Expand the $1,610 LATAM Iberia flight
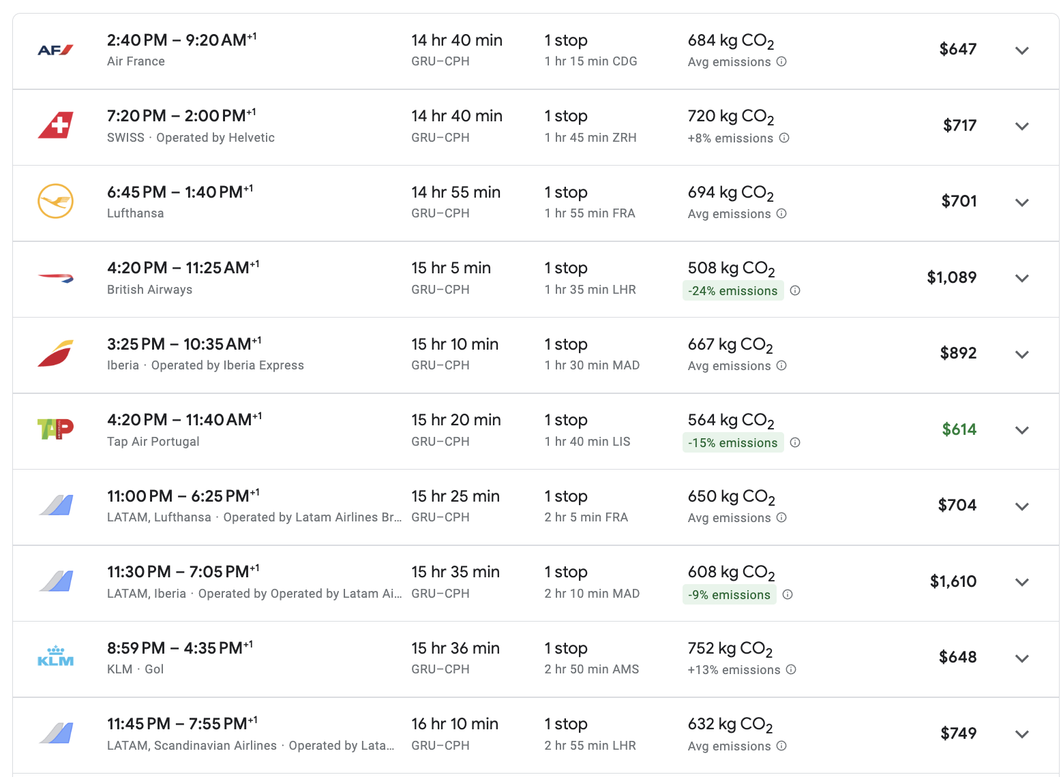This screenshot has width=1061, height=777. [1021, 582]
